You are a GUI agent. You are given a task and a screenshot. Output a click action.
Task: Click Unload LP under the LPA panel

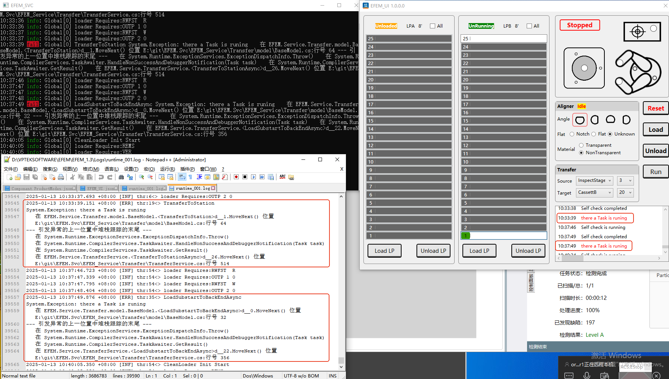click(433, 251)
